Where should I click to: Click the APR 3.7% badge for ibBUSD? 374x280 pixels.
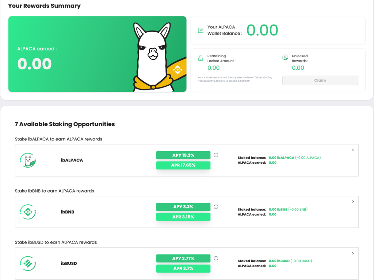pos(183,268)
